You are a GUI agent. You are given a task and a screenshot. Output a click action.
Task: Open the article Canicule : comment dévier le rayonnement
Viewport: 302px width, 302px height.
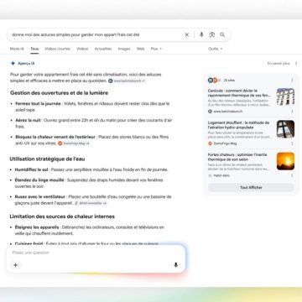coord(239,93)
